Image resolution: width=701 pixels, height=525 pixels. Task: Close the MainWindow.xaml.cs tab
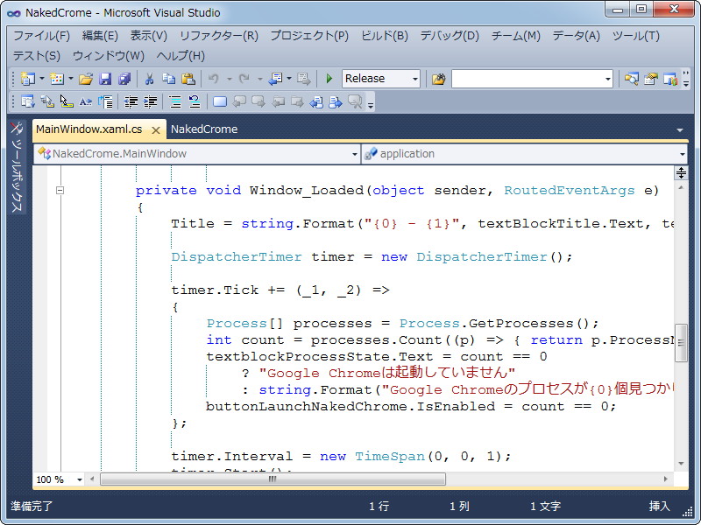(156, 129)
